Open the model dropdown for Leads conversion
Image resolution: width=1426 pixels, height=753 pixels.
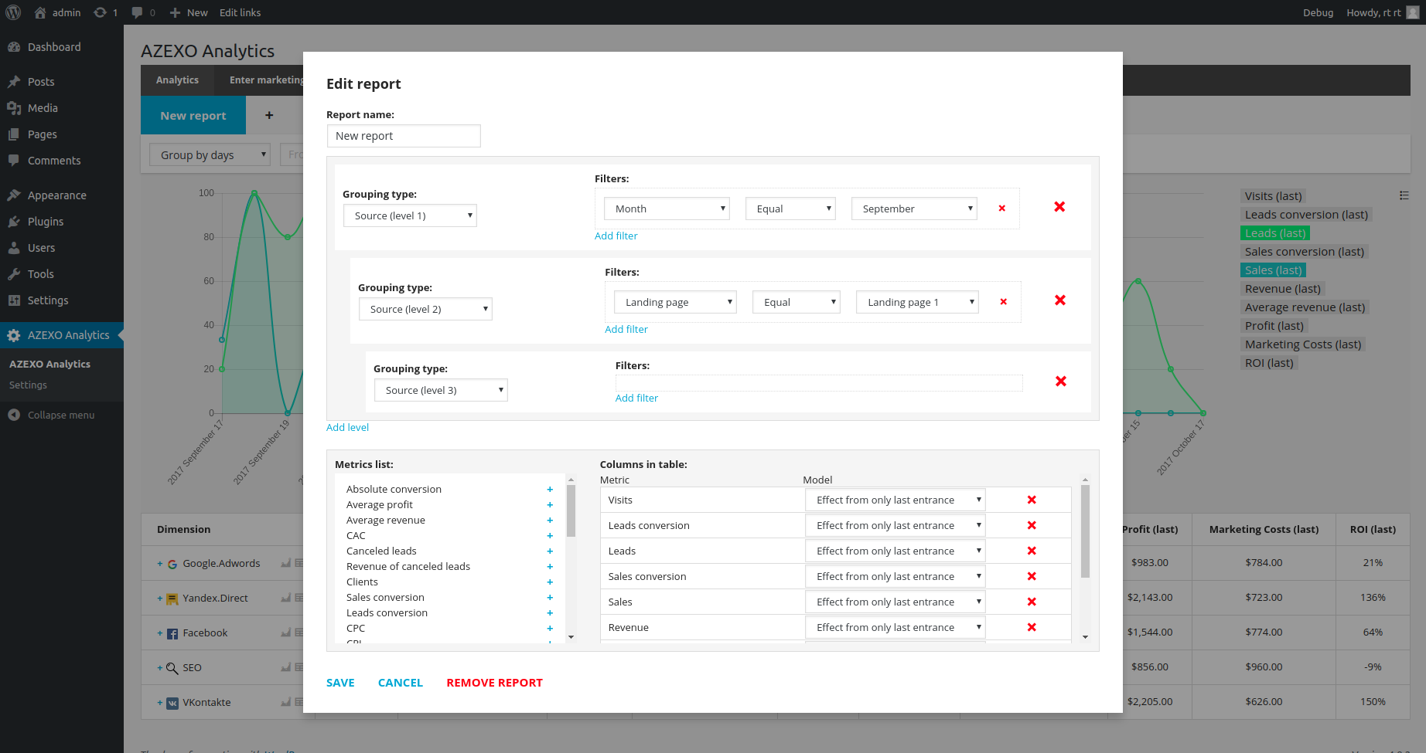point(895,526)
